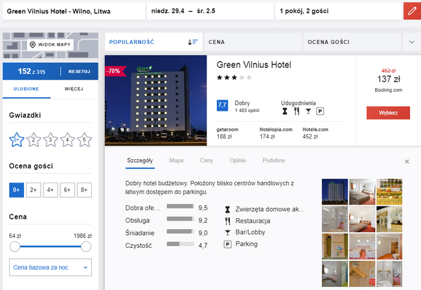Viewport: 421px width, 290px height.
Task: Click the main hotel photo with -70% badge
Action: [x=155, y=100]
